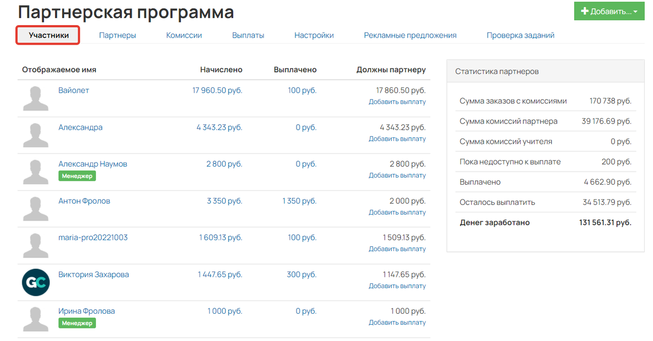Open the Комиссии tab
Image resolution: width=653 pixels, height=341 pixels.
pos(184,35)
